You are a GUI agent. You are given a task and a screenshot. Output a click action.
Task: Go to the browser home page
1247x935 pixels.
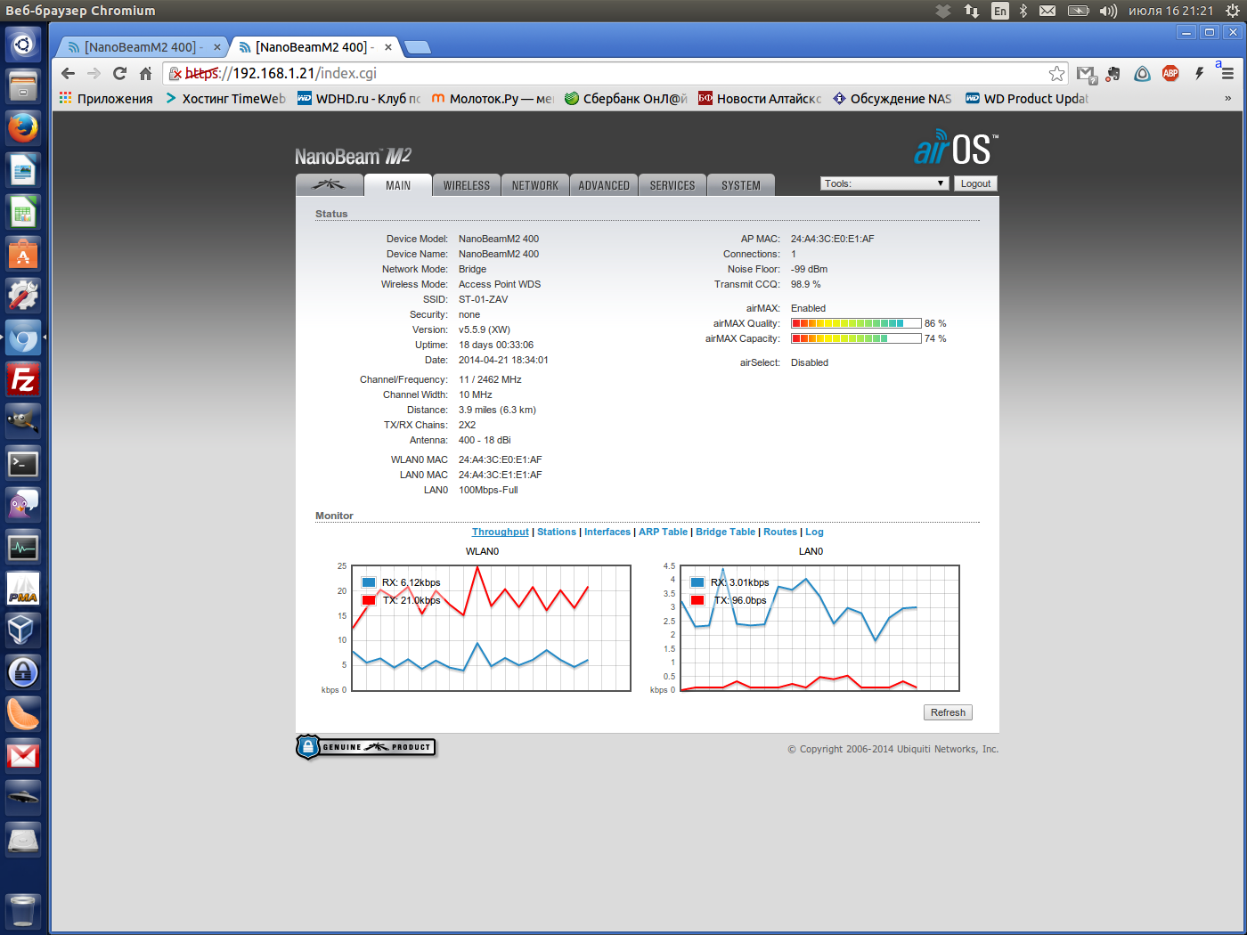(145, 73)
